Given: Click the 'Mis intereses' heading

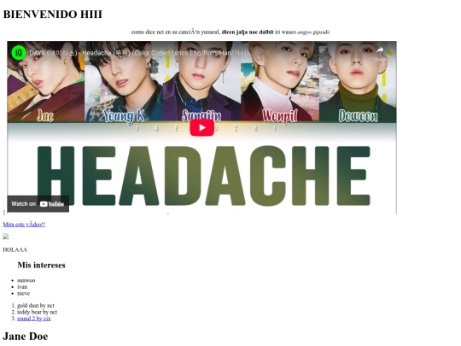Looking at the screenshot, I should (41, 265).
